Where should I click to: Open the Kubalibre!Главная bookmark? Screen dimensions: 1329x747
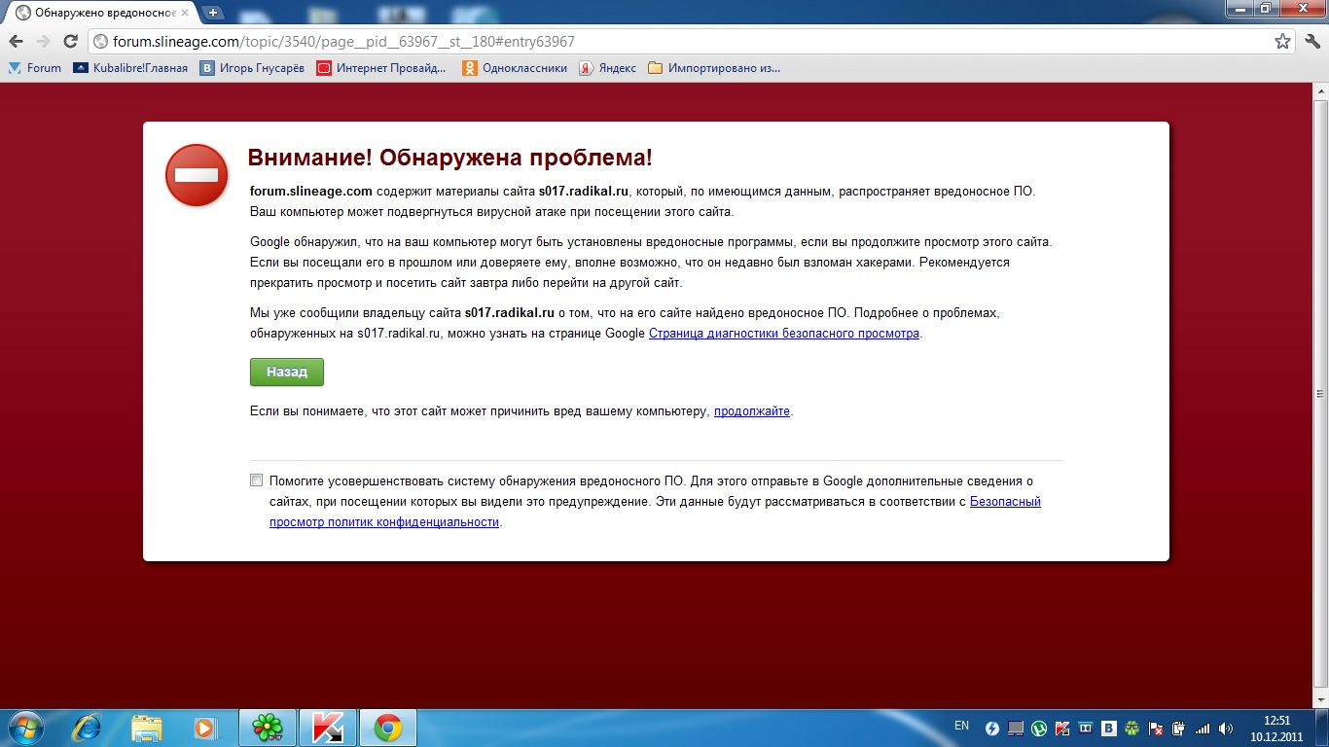tap(130, 68)
